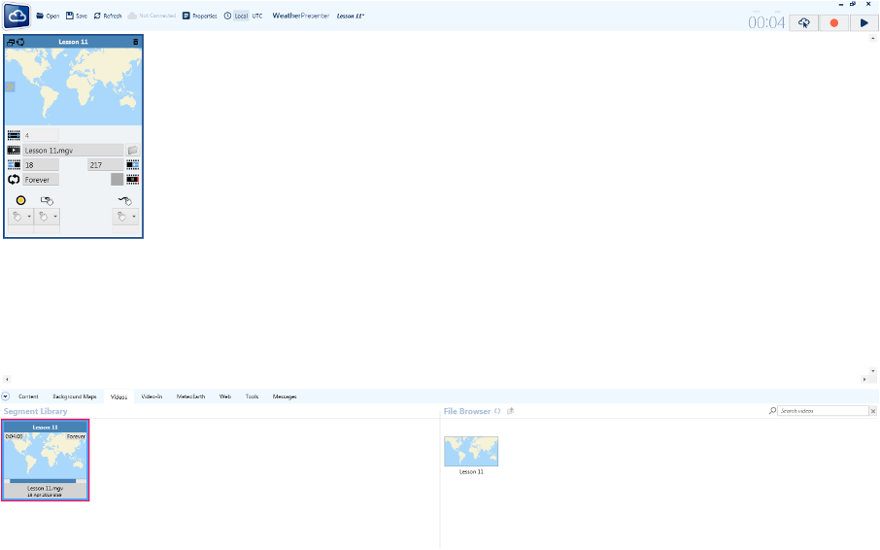The width and height of the screenshot is (880, 550).
Task: Switch time display to Local
Action: (241, 16)
